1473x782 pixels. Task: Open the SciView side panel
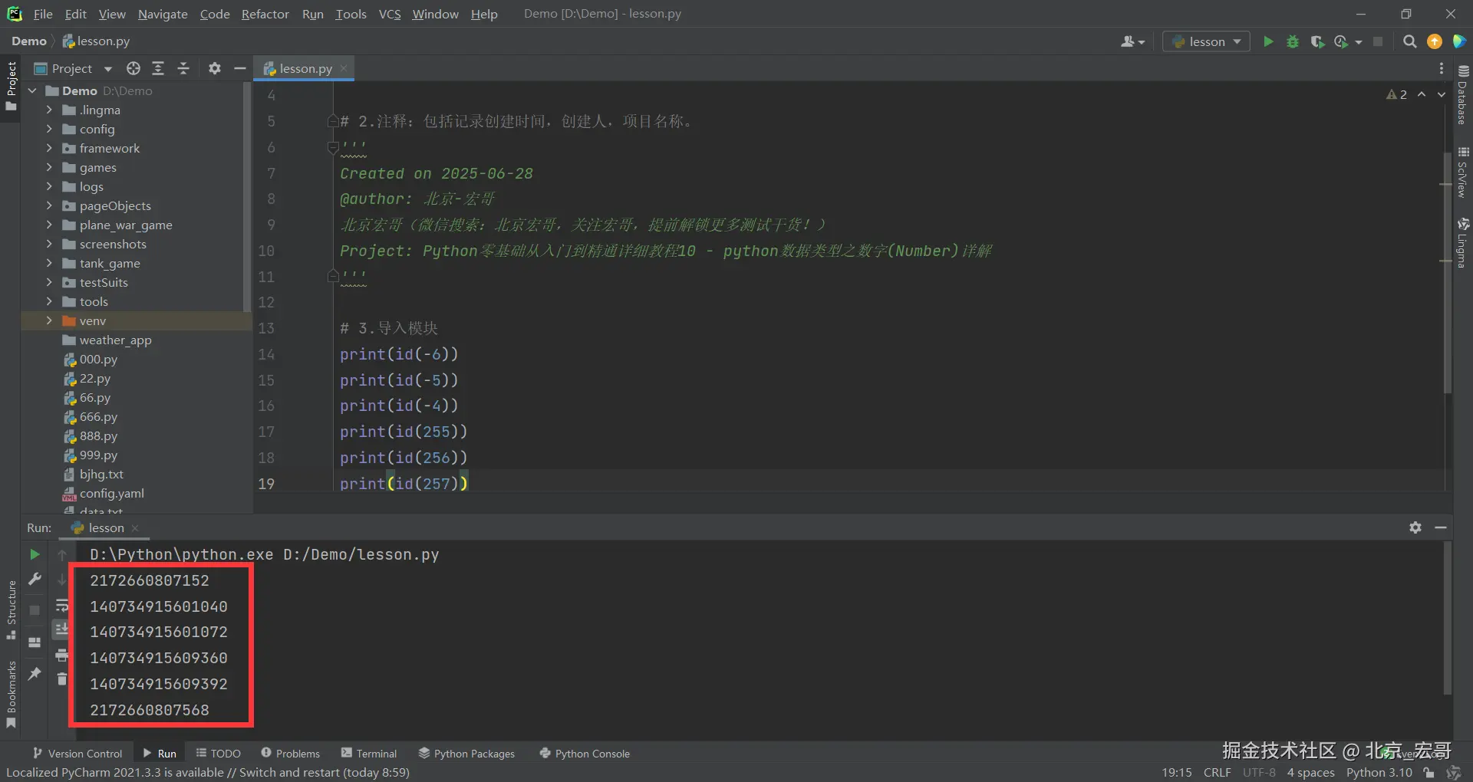coord(1463,172)
